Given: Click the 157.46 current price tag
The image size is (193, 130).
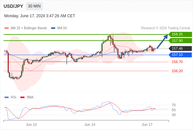Looking at the screenshot, I should (180, 48).
